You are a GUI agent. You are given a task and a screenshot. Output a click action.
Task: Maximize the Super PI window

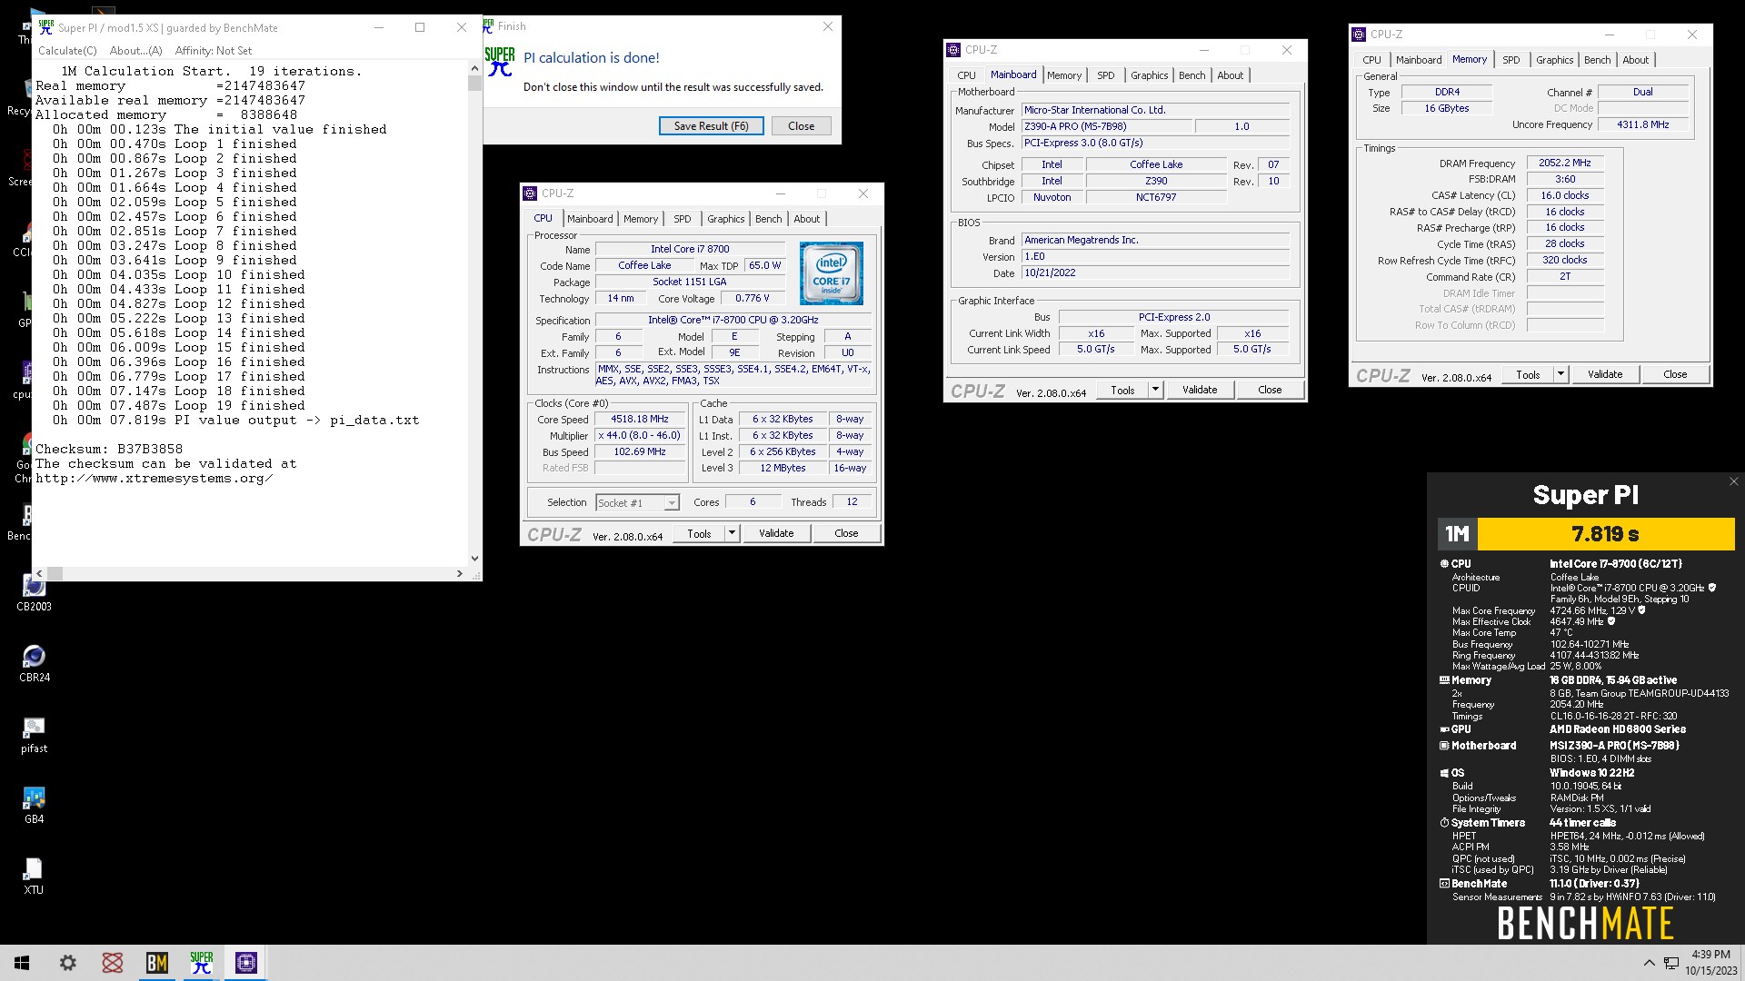pos(420,27)
